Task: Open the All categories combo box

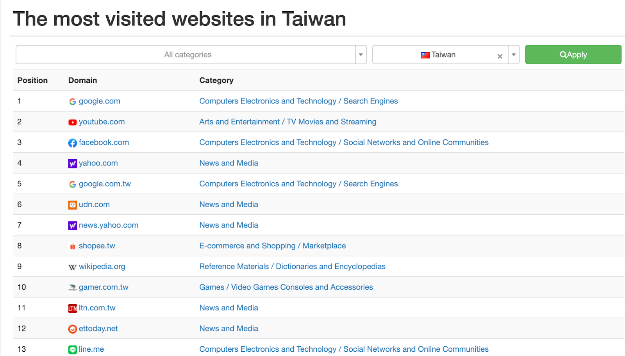Action: click(x=191, y=55)
